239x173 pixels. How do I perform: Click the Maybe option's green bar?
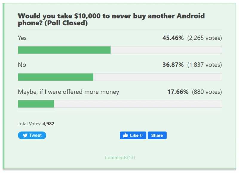tap(36, 104)
